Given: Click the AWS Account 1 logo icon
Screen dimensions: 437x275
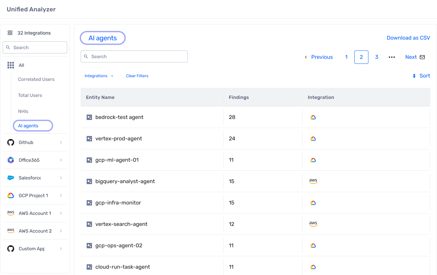Looking at the screenshot, I should pos(11,213).
